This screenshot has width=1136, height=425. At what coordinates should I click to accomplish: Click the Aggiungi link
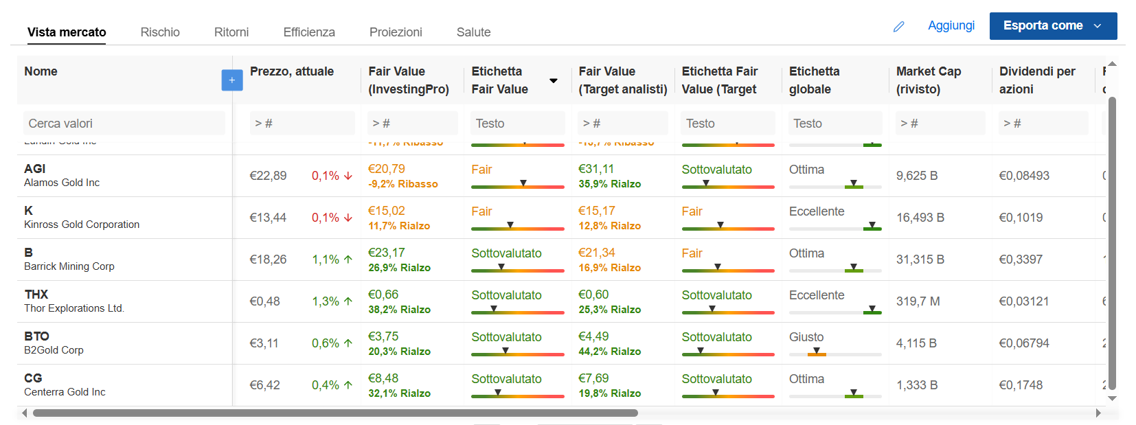(x=951, y=25)
